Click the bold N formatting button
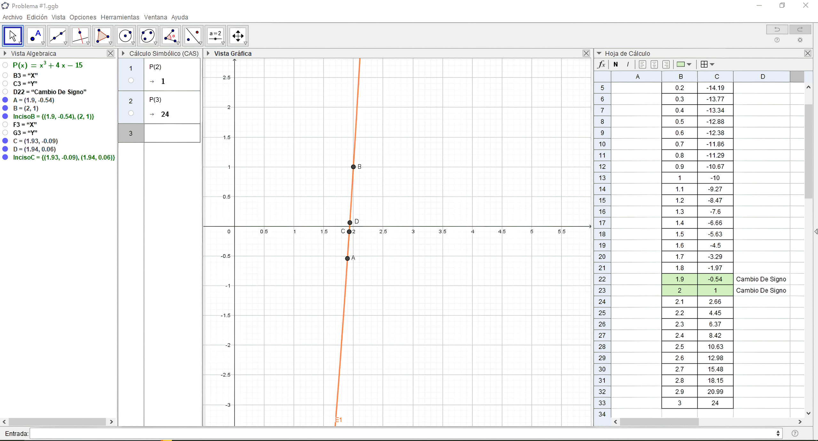 (x=615, y=64)
